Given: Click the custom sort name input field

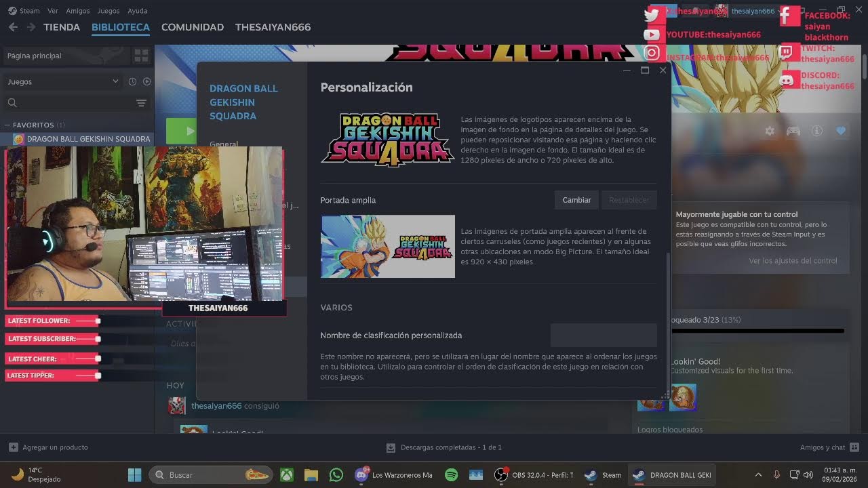Looking at the screenshot, I should pos(604,335).
